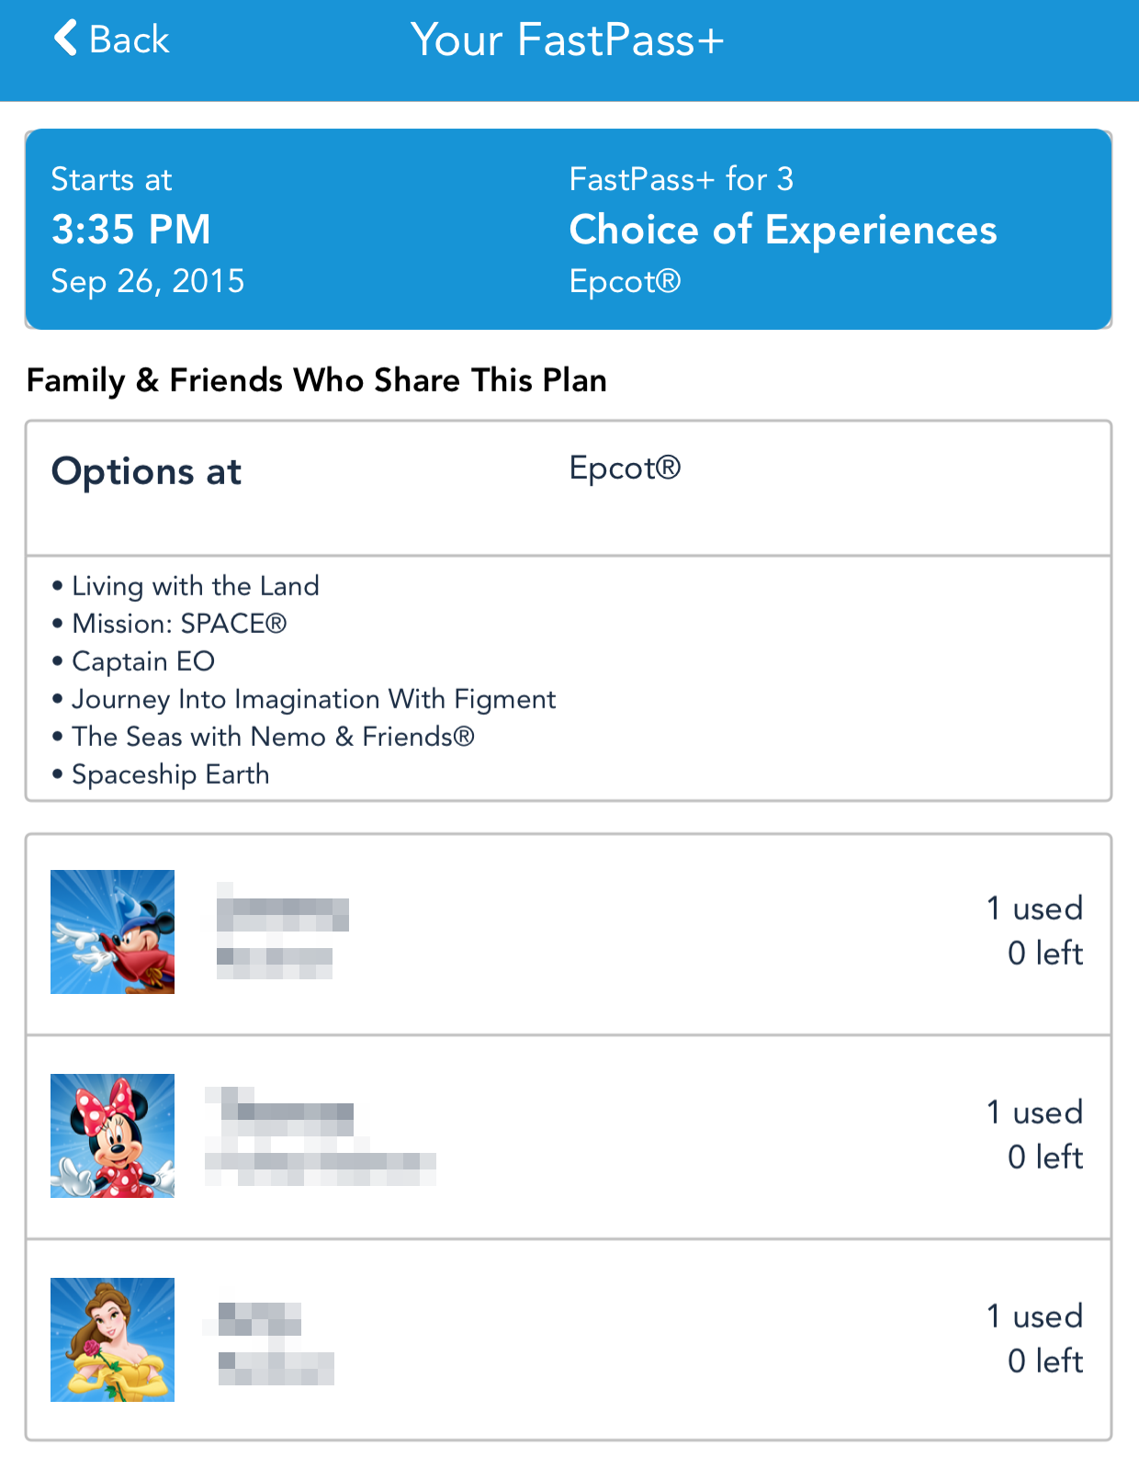Select the Mission: SPACE option
This screenshot has height=1457, width=1139.
point(180,624)
